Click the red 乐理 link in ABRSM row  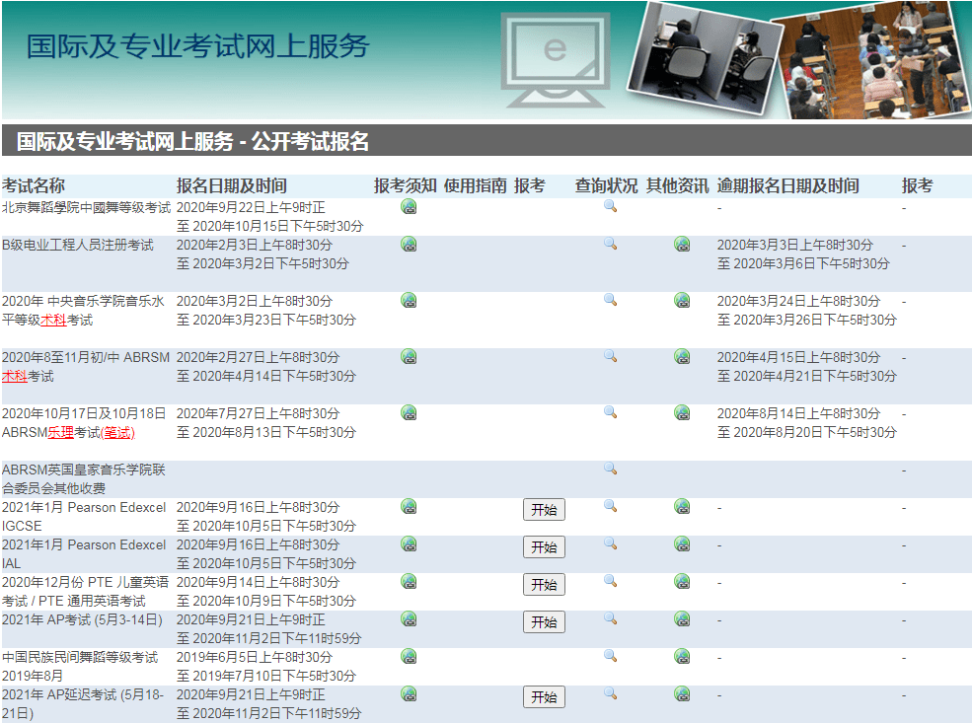[61, 432]
